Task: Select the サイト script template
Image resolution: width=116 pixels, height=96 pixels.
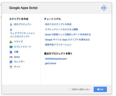Action: click(17, 67)
